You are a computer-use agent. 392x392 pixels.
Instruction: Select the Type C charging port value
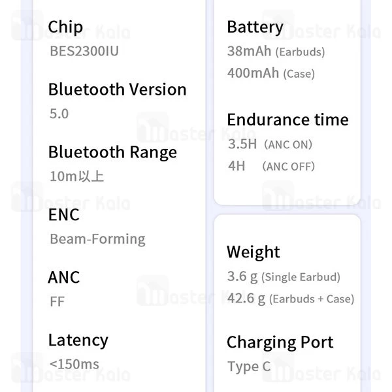click(x=248, y=367)
